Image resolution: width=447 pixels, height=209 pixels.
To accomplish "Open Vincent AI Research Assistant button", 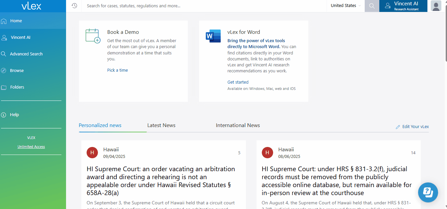I will pos(403,6).
